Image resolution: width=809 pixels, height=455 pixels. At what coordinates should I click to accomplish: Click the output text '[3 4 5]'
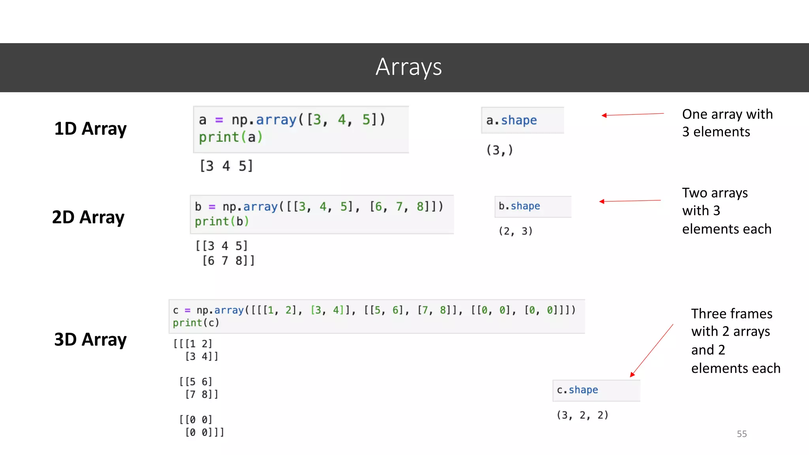tap(226, 166)
